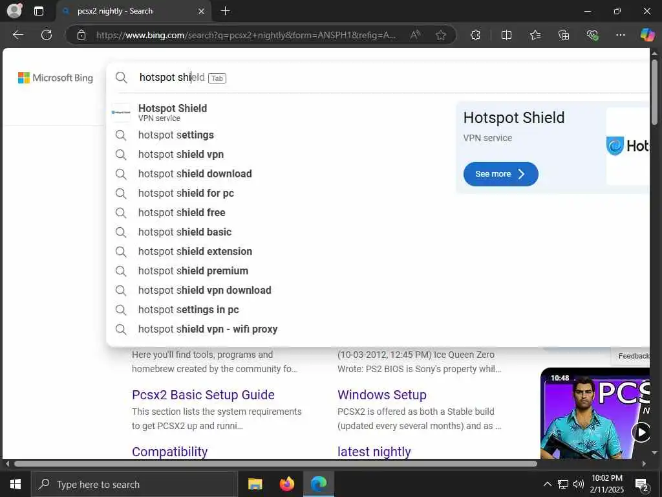Select Hotspot Shield VPN service suggestion

(x=279, y=113)
